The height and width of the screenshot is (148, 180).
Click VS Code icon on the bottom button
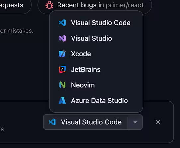pos(52,122)
